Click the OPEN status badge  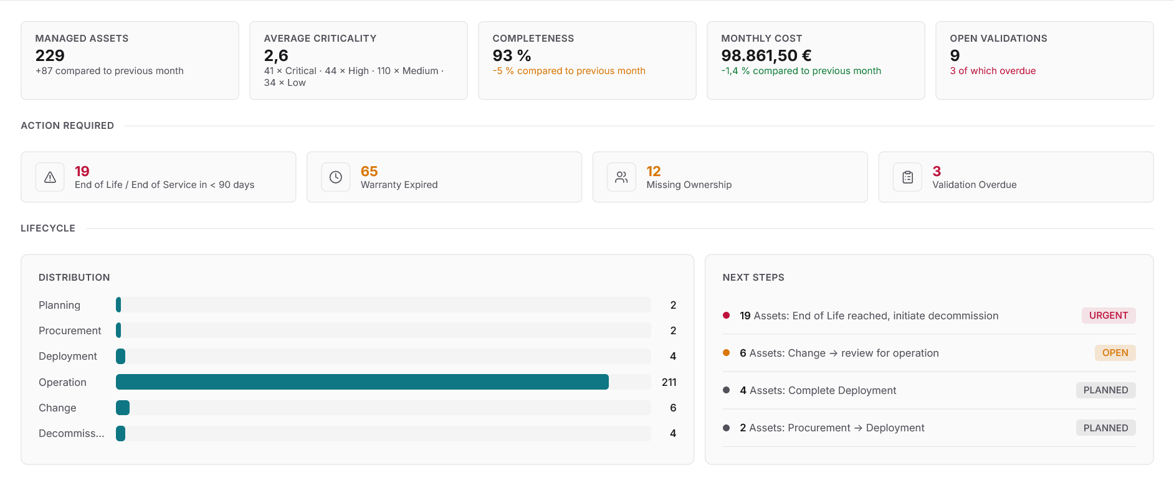[x=1115, y=353]
